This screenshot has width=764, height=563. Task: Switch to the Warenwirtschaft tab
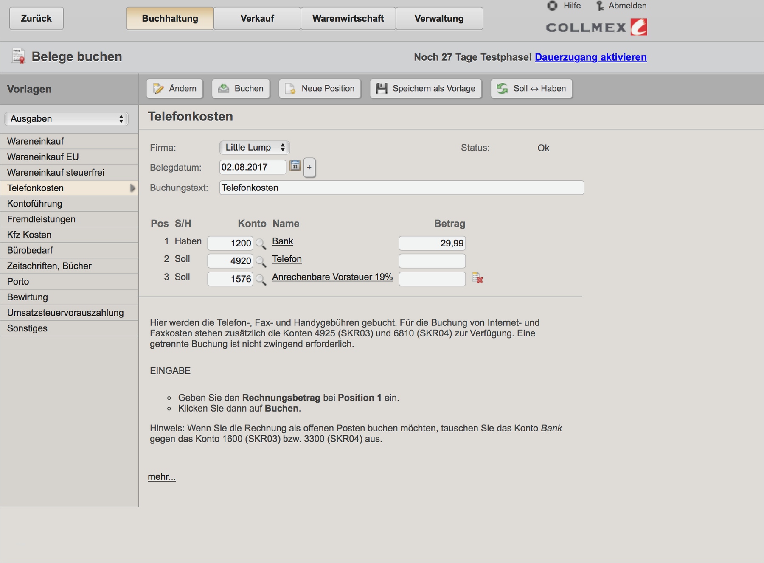coord(348,18)
